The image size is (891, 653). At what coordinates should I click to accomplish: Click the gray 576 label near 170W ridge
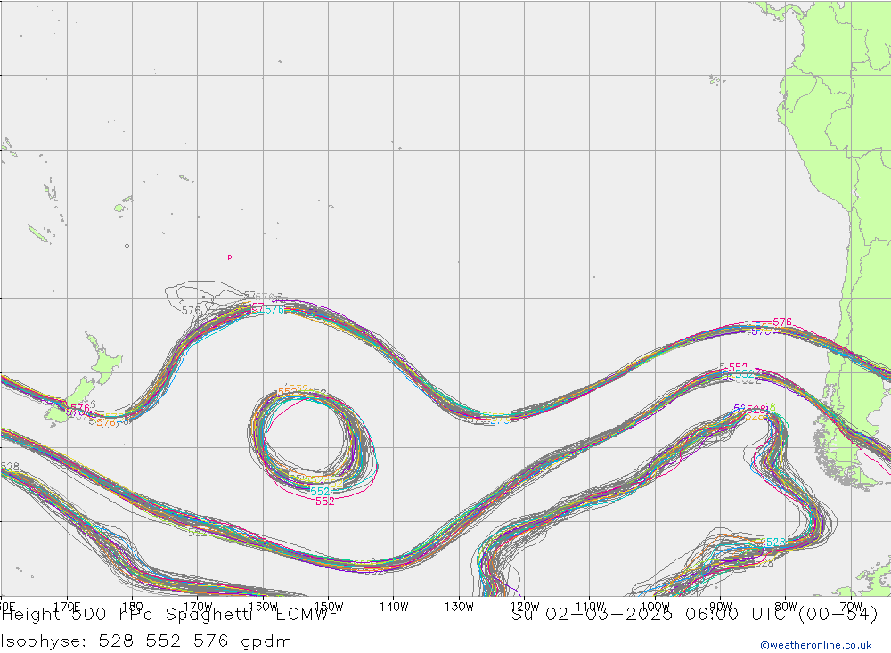(191, 311)
